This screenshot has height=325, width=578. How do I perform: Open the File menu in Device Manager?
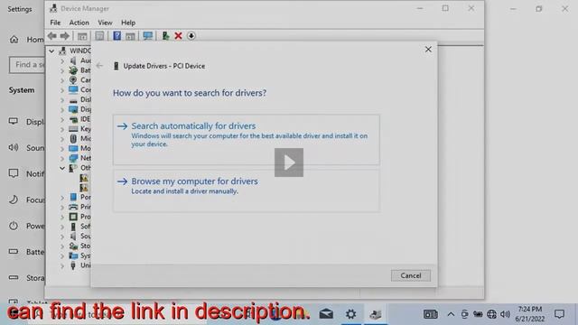(55, 23)
